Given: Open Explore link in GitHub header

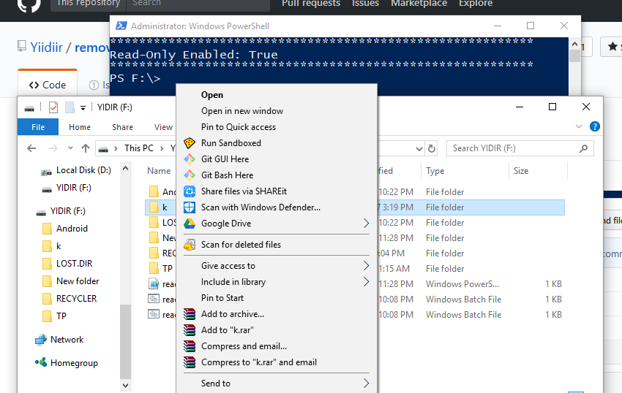Looking at the screenshot, I should point(476,4).
